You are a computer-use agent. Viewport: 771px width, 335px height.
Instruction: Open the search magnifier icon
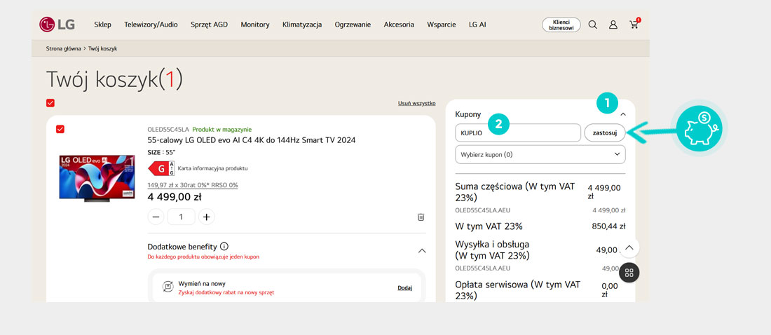coord(592,25)
